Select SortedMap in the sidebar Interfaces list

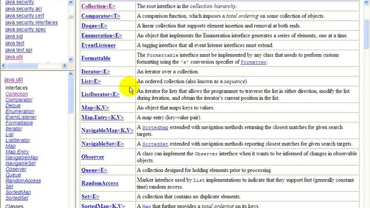18,192
